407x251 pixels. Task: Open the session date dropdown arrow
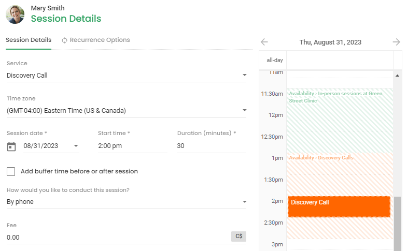coord(76,146)
